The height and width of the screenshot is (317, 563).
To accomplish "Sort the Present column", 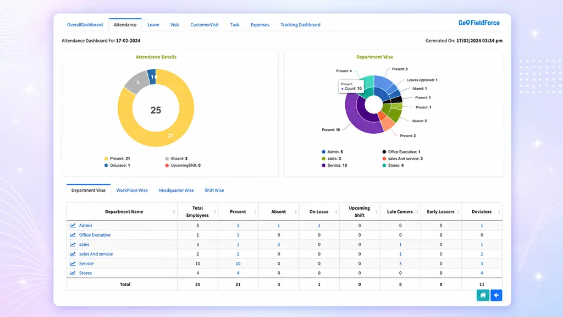I will (x=255, y=212).
